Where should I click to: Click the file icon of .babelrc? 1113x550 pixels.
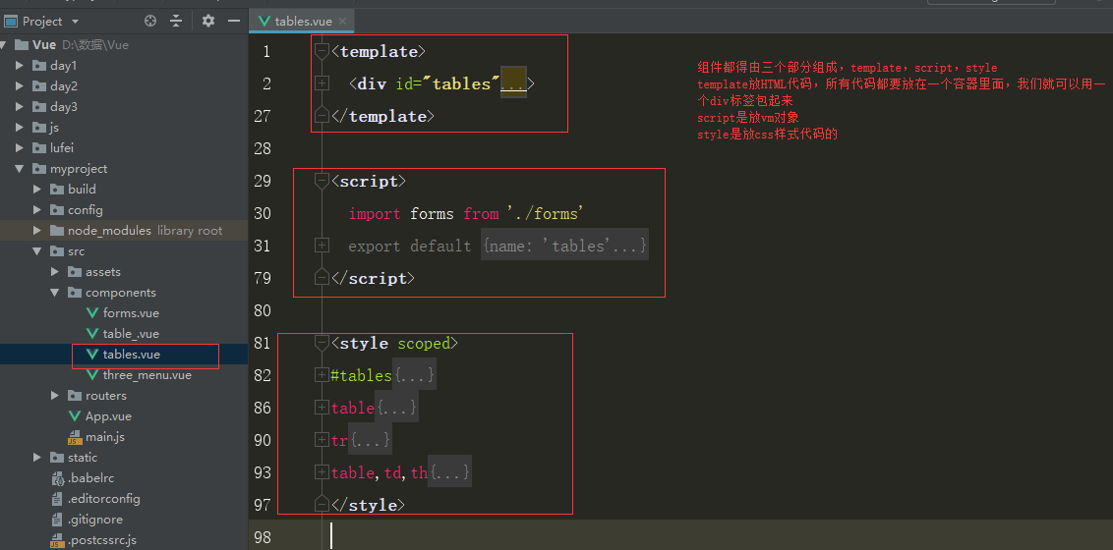tap(57, 477)
